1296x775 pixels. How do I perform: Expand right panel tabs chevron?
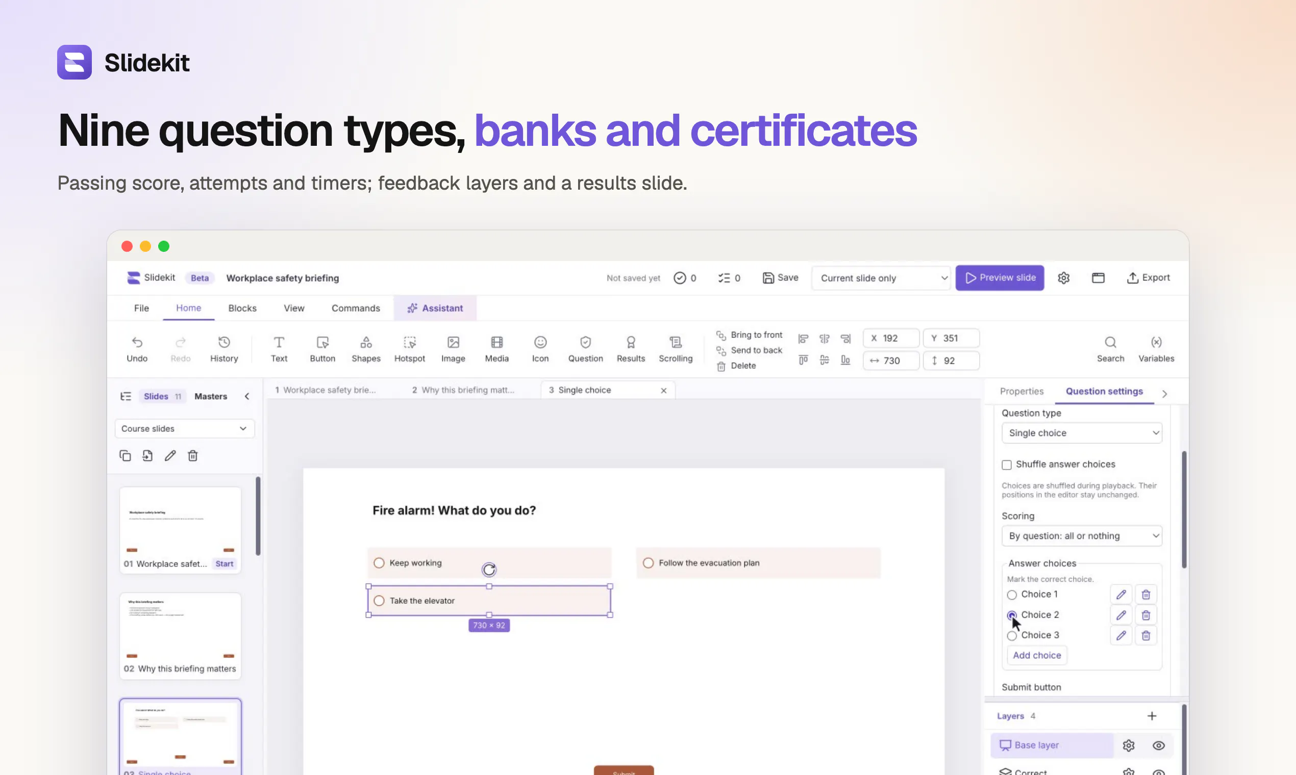coord(1164,394)
